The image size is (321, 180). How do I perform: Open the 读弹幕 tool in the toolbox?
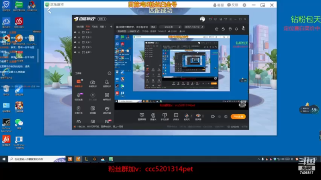coord(93,110)
